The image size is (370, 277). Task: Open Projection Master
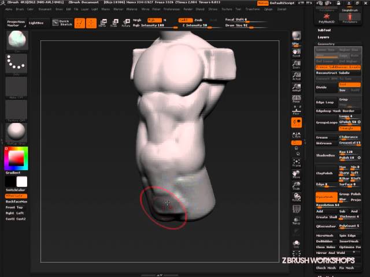[16, 23]
